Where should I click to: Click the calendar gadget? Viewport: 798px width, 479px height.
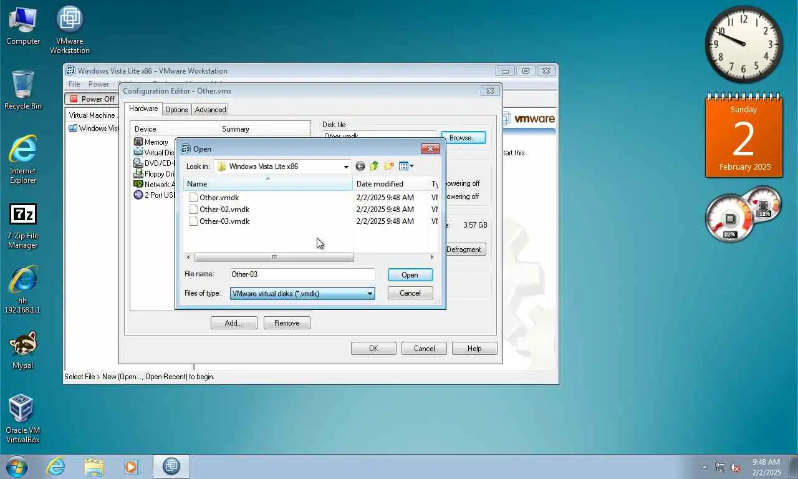coord(744,137)
